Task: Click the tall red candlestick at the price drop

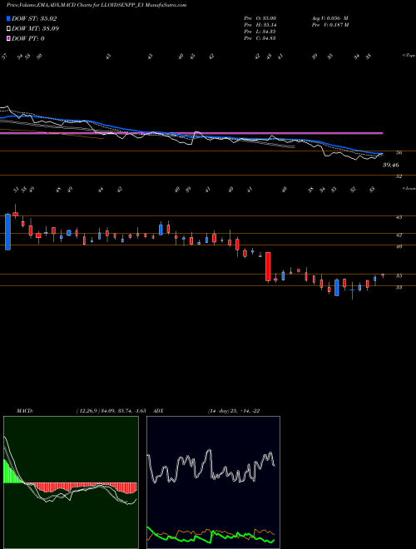Action: [268, 266]
